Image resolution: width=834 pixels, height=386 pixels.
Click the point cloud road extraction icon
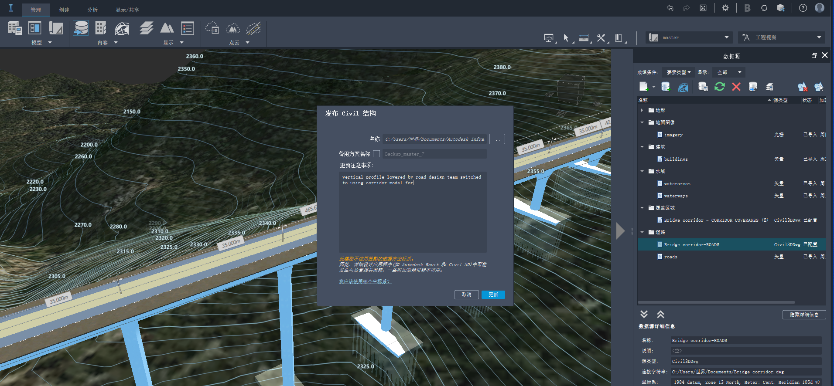tap(253, 28)
